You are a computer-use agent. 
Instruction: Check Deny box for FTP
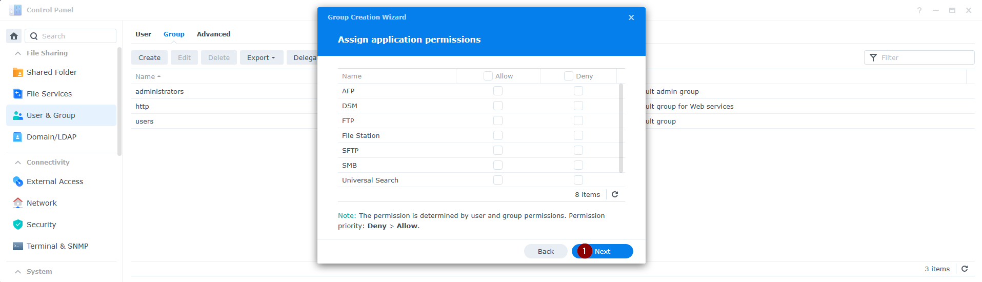(x=578, y=120)
